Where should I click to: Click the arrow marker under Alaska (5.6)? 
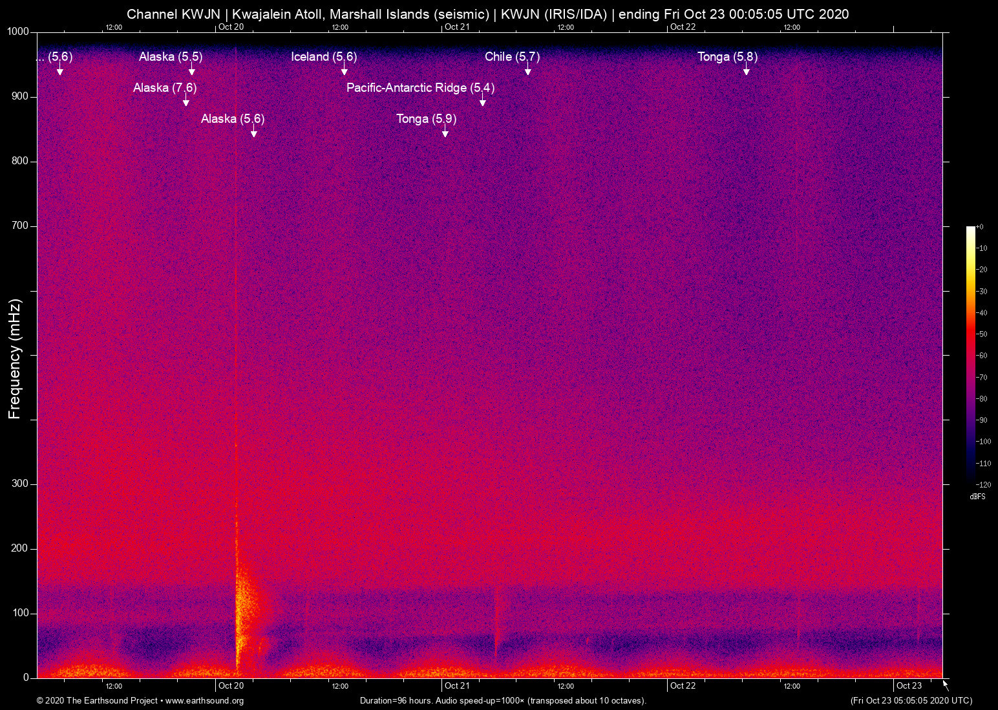pyautogui.click(x=254, y=132)
